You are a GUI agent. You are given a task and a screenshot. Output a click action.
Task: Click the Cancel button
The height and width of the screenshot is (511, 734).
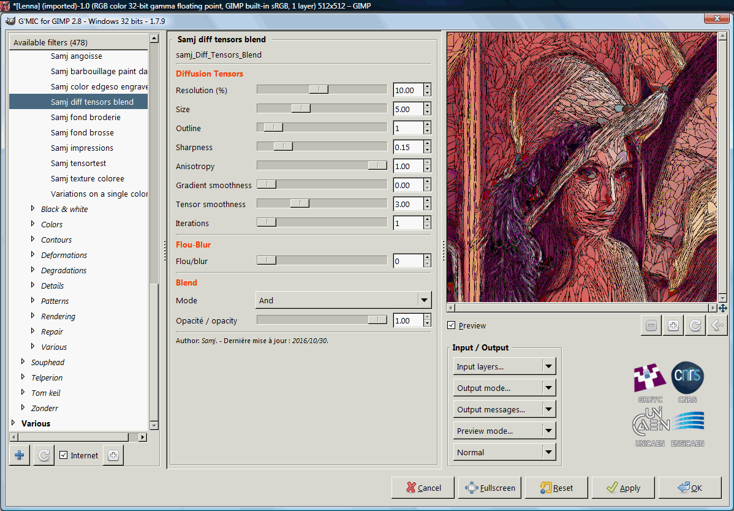[423, 488]
